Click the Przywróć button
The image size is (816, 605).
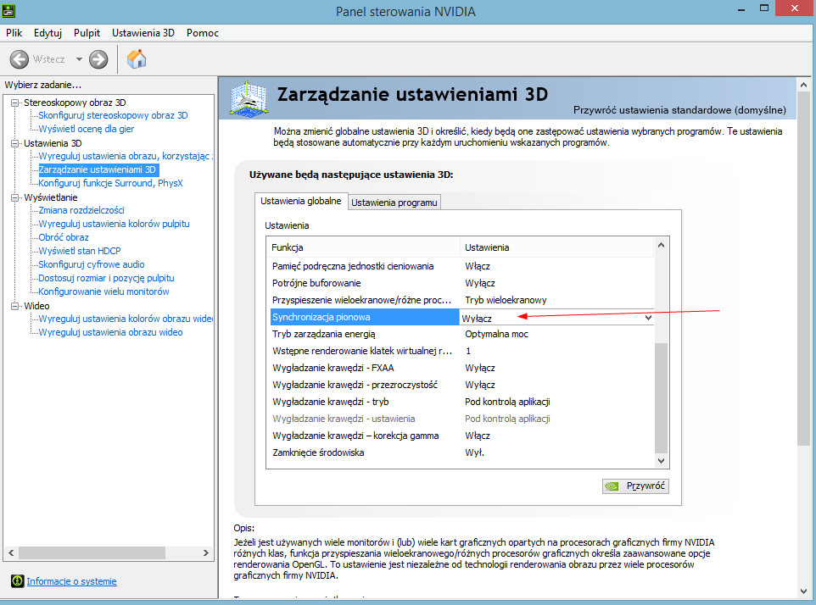click(x=635, y=486)
